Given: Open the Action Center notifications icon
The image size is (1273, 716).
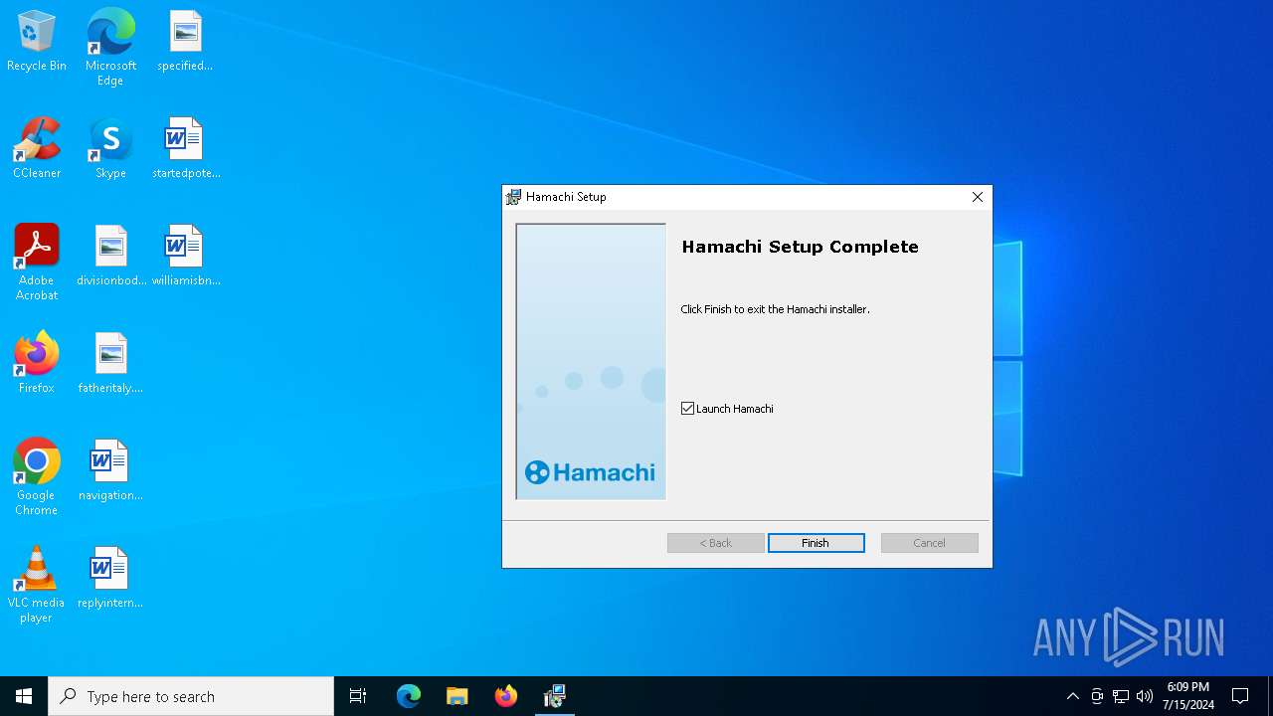Looking at the screenshot, I should click(1240, 696).
